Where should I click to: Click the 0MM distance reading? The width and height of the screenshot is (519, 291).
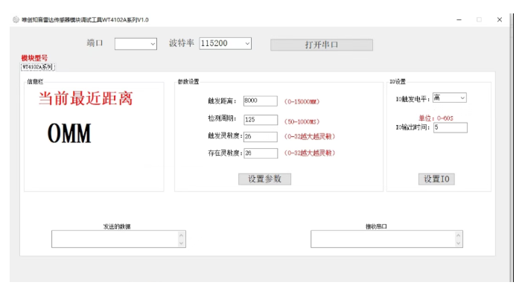69,134
